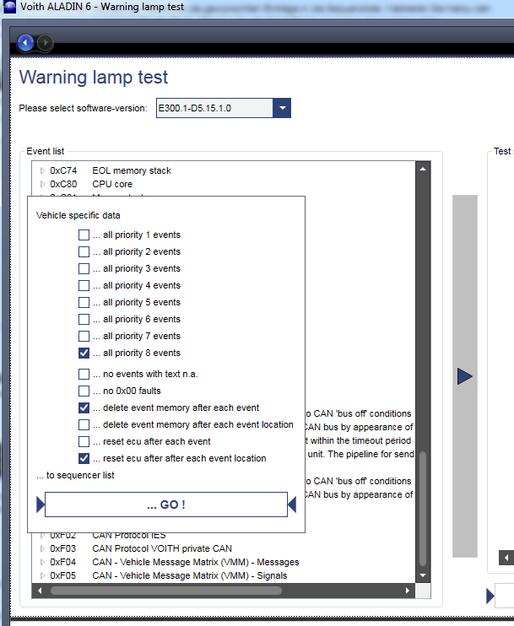Click the event list scroll up arrow
The height and width of the screenshot is (626, 514).
point(423,169)
